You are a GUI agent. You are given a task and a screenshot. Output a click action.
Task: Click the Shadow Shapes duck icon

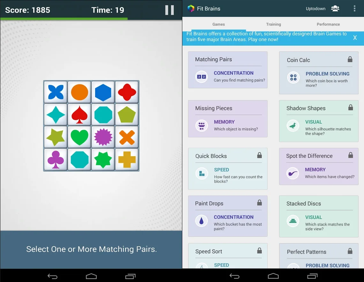[x=293, y=126]
